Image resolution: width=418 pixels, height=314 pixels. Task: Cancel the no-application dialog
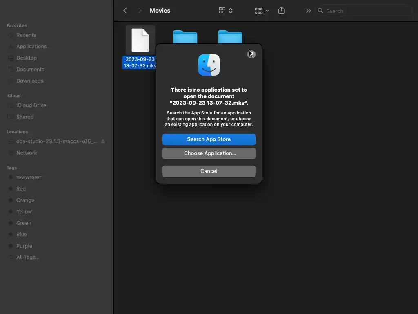209,171
